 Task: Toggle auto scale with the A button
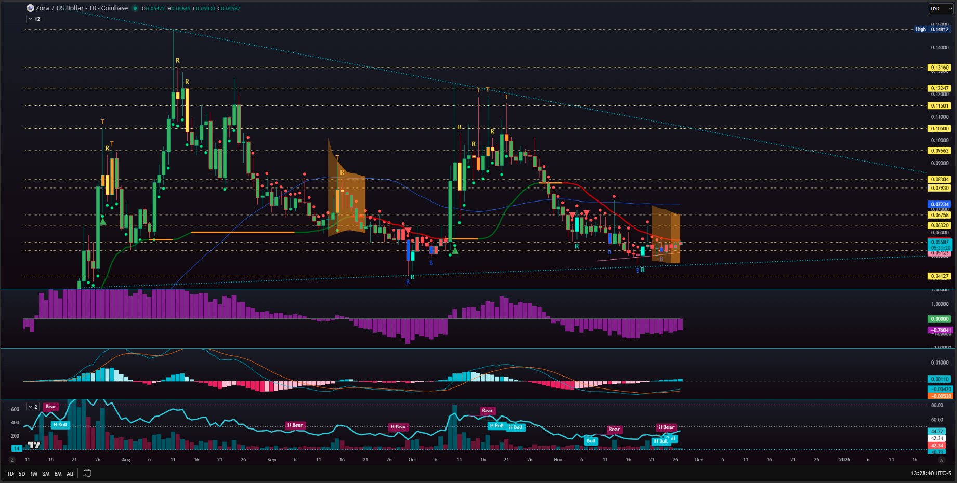941,460
